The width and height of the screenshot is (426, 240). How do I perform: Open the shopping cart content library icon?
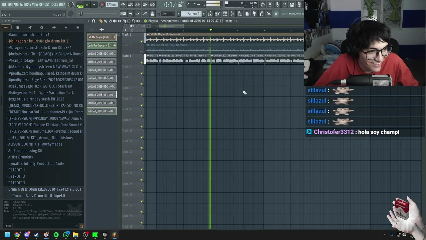[x=276, y=14]
